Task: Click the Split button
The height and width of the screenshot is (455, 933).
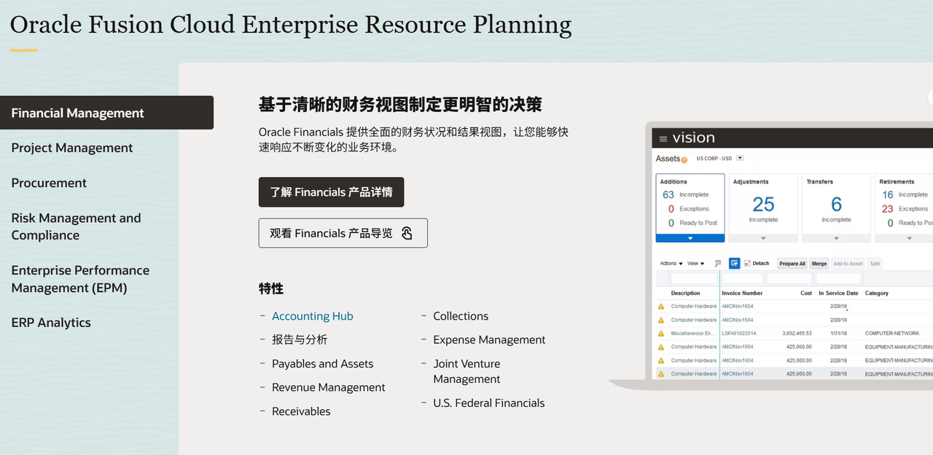Action: (875, 264)
